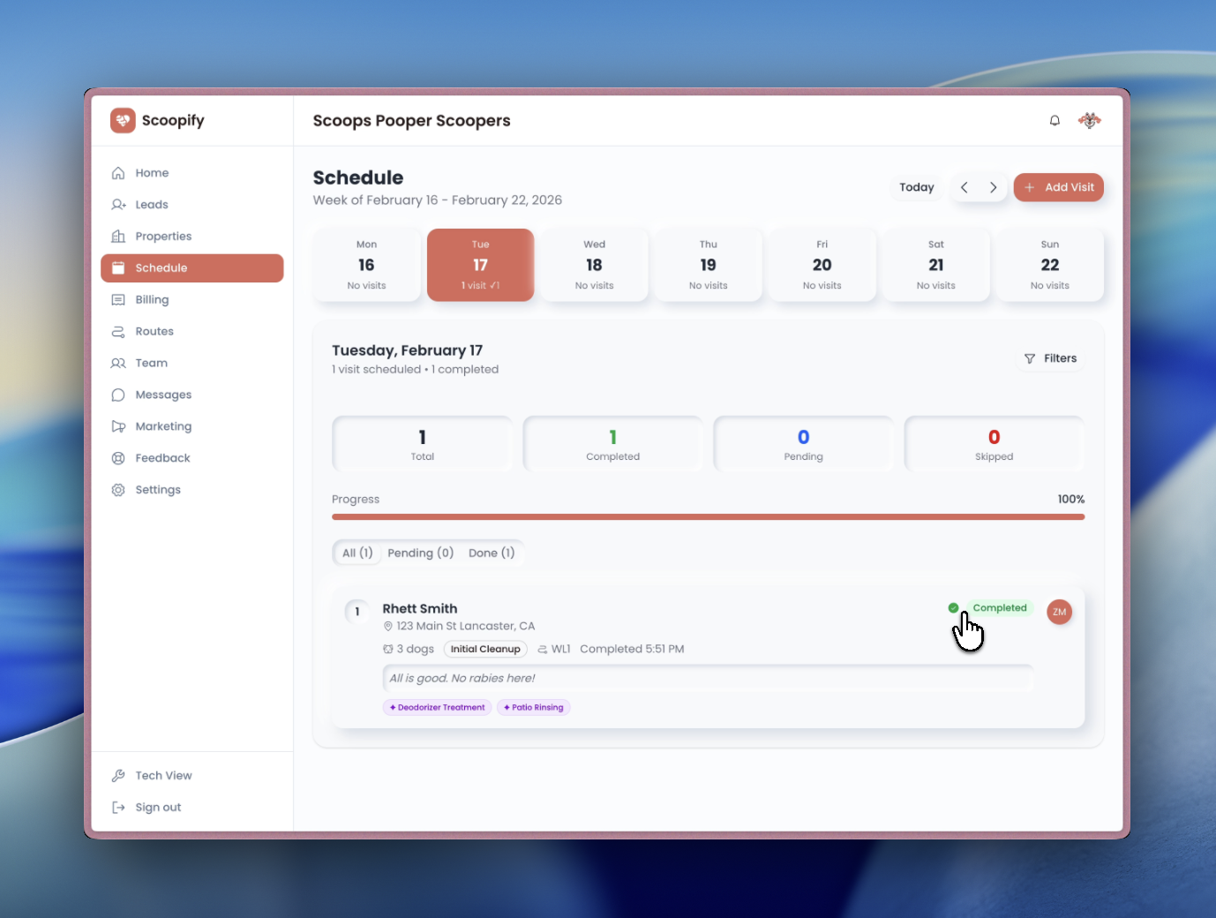Open the Properties page
The width and height of the screenshot is (1216, 918).
pos(163,237)
